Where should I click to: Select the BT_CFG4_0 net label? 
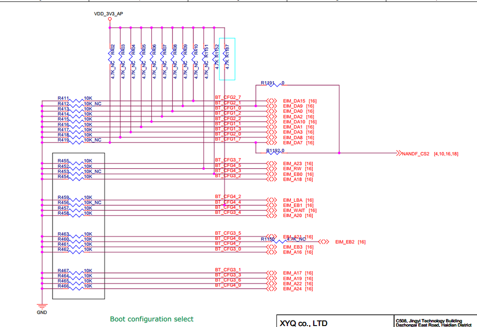(x=228, y=285)
